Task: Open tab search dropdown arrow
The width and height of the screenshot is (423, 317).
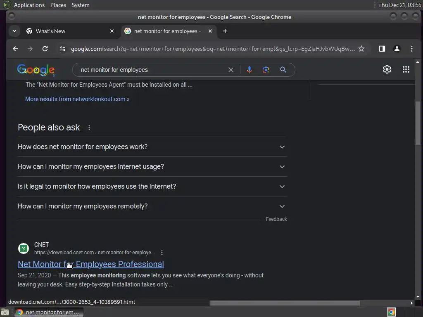Action: pyautogui.click(x=14, y=31)
